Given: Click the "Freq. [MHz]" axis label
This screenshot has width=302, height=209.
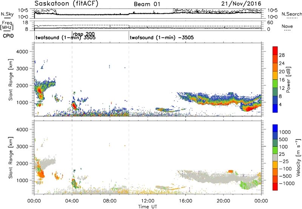Looking at the screenshot, I should [x=7, y=25].
